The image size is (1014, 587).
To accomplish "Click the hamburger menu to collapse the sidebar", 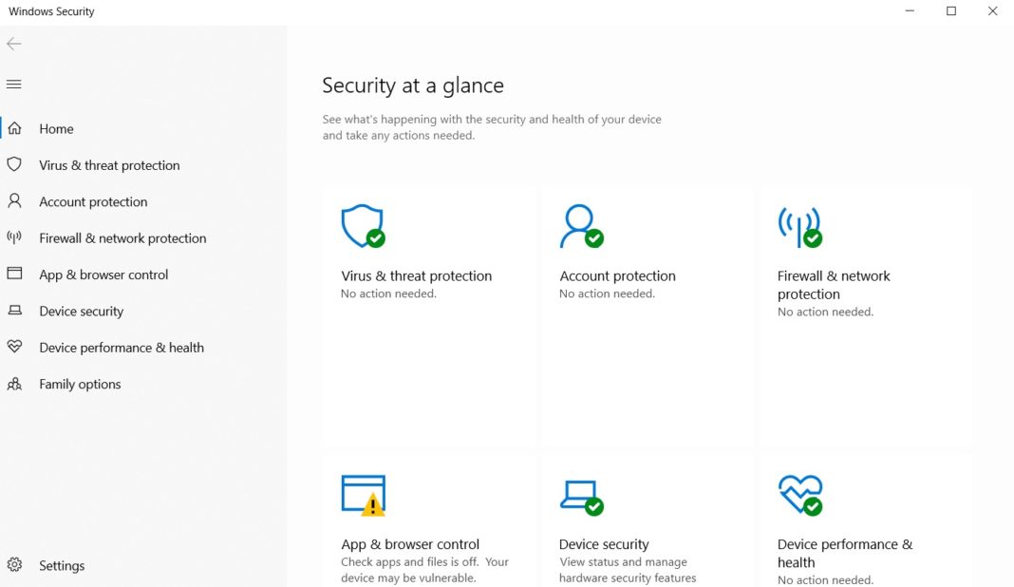I will [13, 84].
